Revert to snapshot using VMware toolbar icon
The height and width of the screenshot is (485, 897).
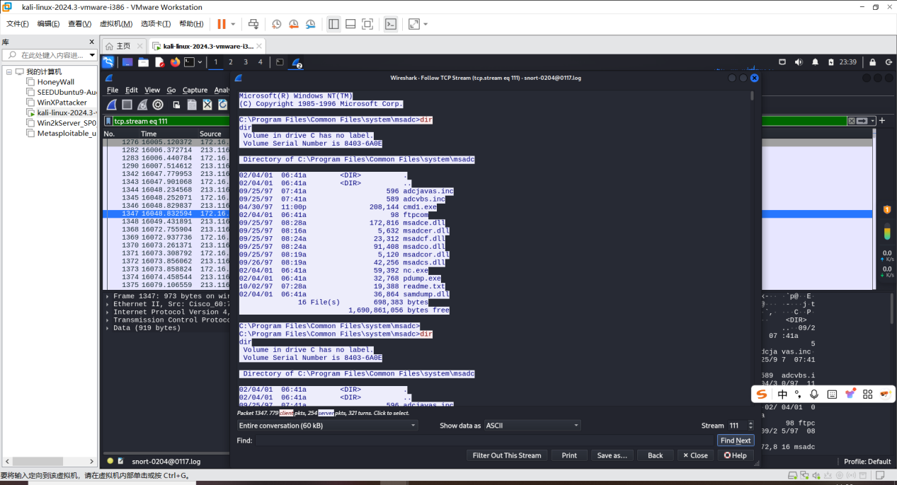294,24
